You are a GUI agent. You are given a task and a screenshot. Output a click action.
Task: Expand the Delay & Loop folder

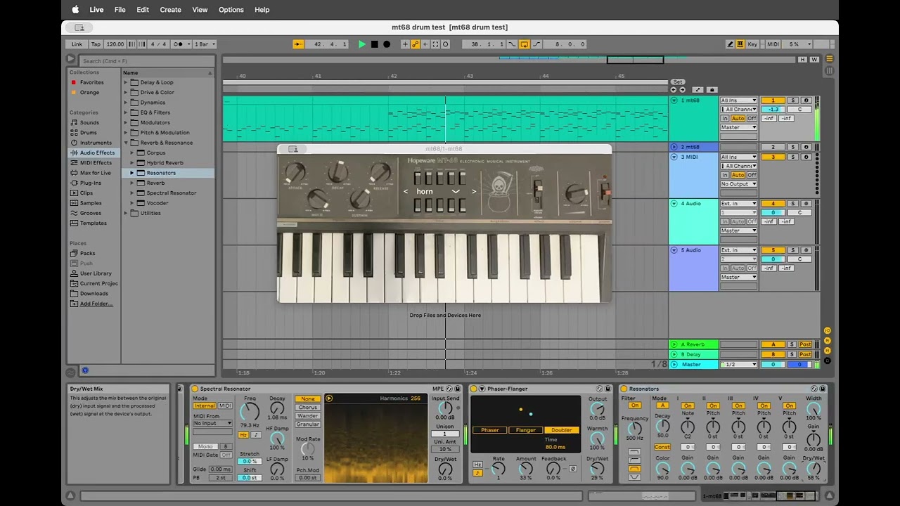point(127,82)
